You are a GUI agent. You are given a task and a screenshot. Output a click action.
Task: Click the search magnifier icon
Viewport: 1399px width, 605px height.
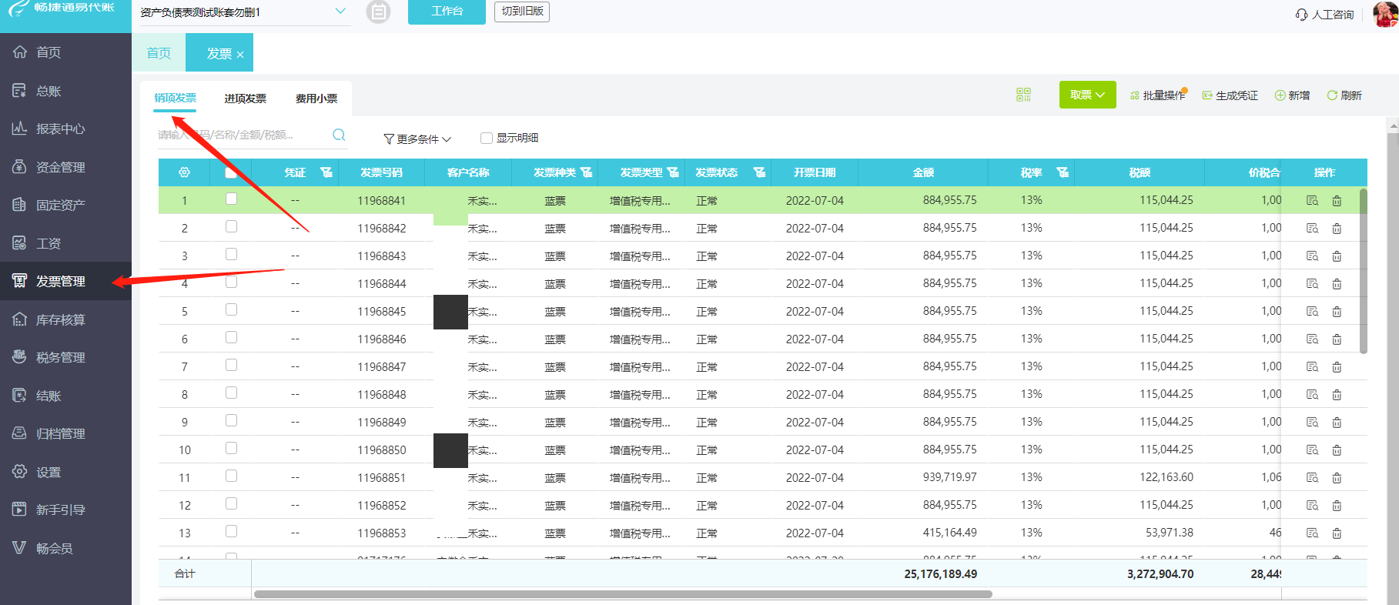pos(339,135)
